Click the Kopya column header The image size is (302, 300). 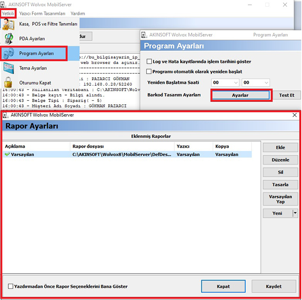tap(232, 146)
